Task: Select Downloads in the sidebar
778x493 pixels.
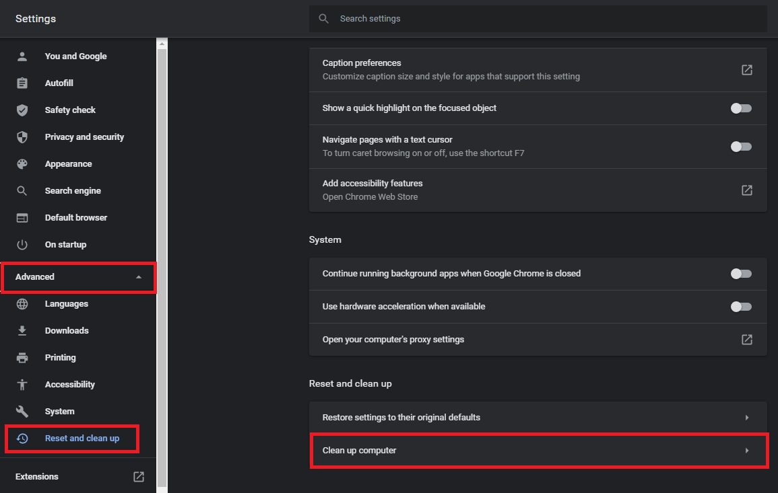Action: [x=67, y=331]
